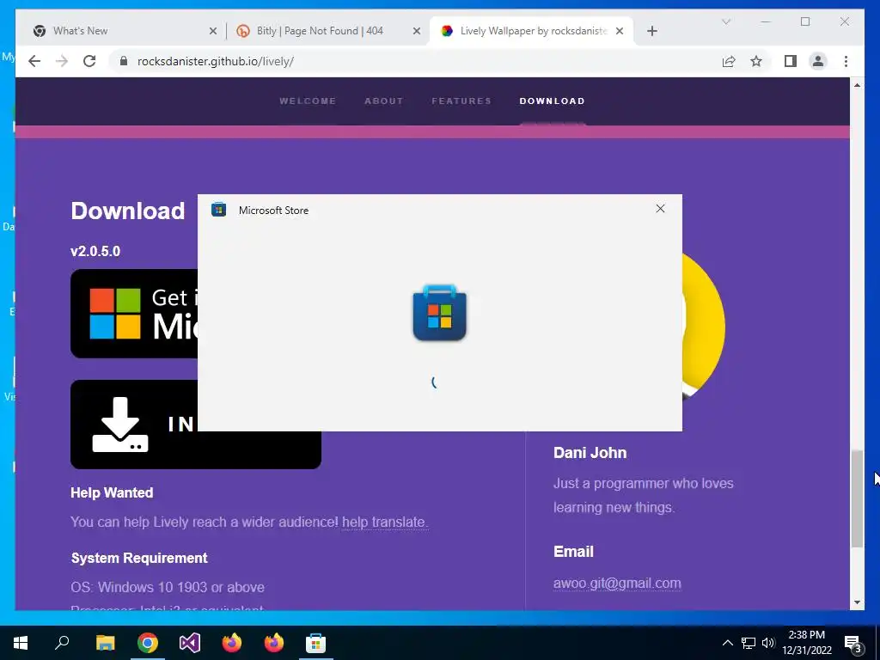Bookmark this page with the star
880x660 pixels.
click(756, 61)
